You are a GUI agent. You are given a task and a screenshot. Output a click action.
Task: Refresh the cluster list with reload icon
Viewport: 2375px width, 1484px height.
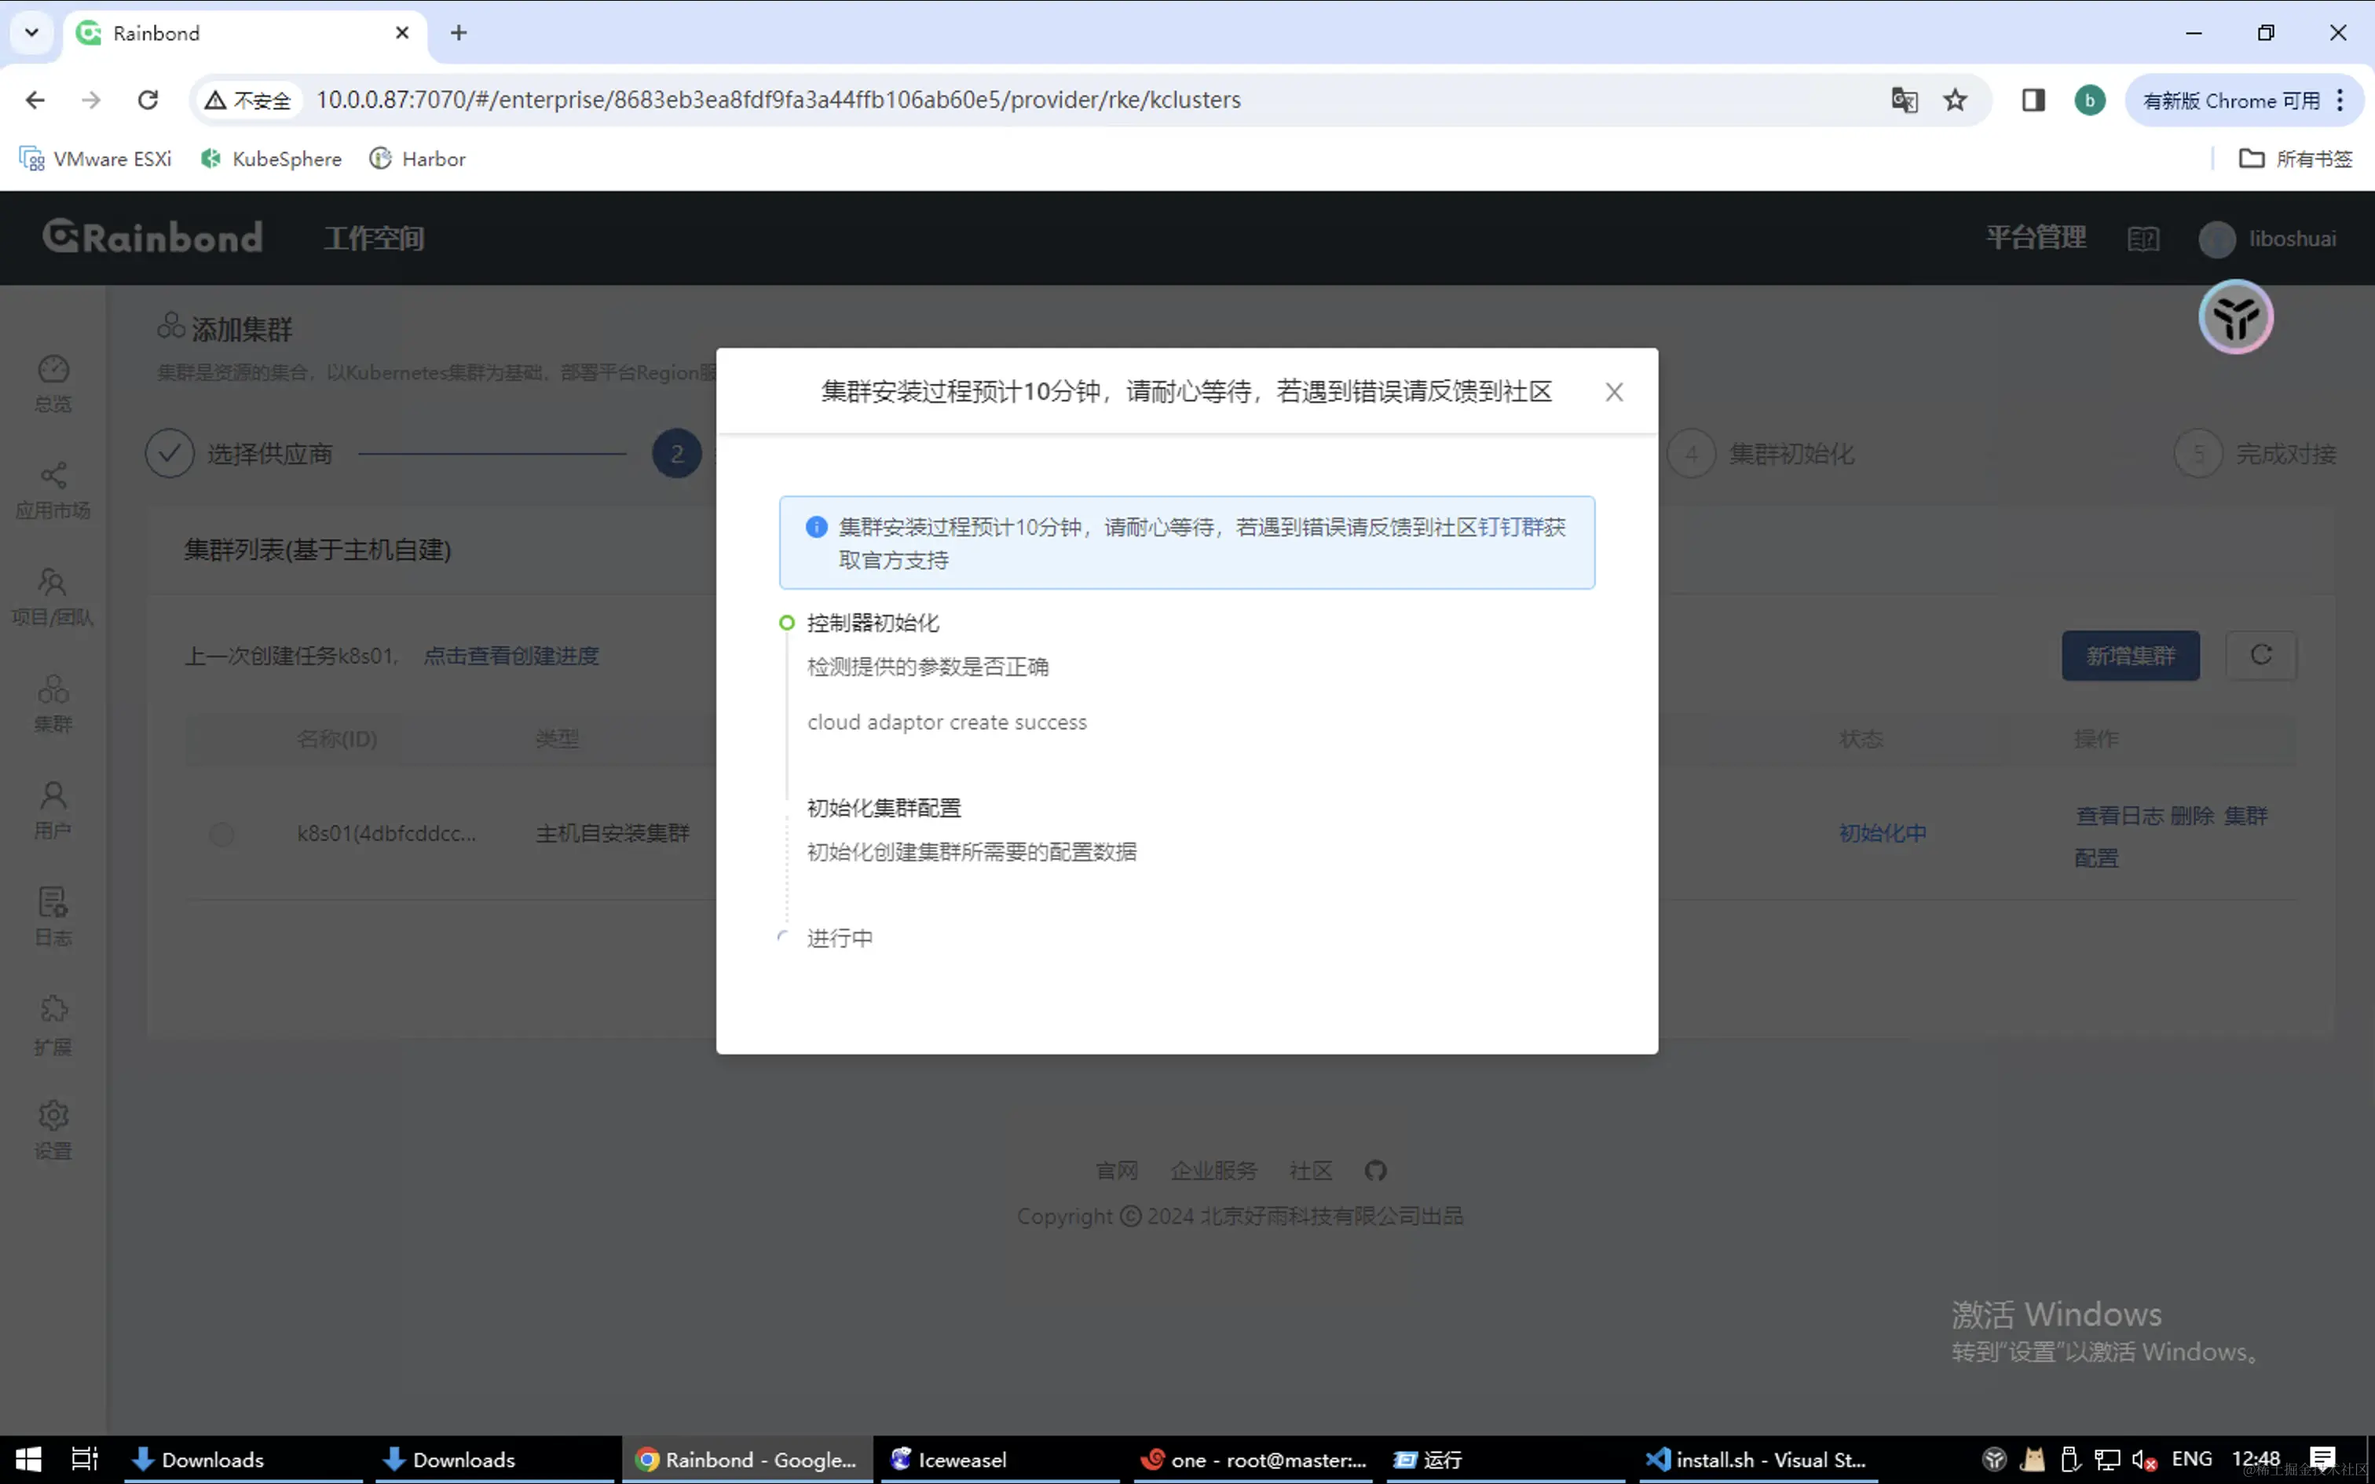click(2260, 656)
